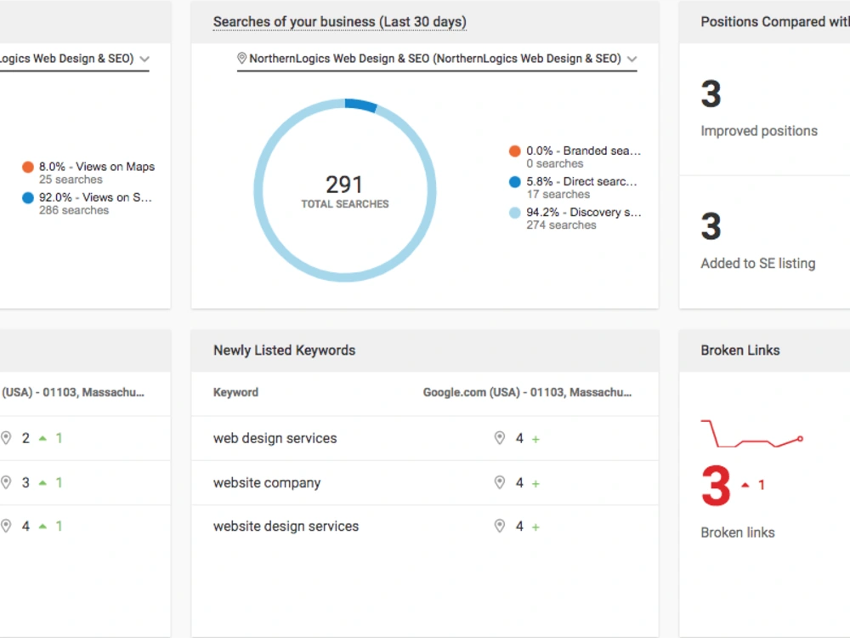This screenshot has width=850, height=638.
Task: Click blue Direct searches legend dot
Action: (514, 182)
